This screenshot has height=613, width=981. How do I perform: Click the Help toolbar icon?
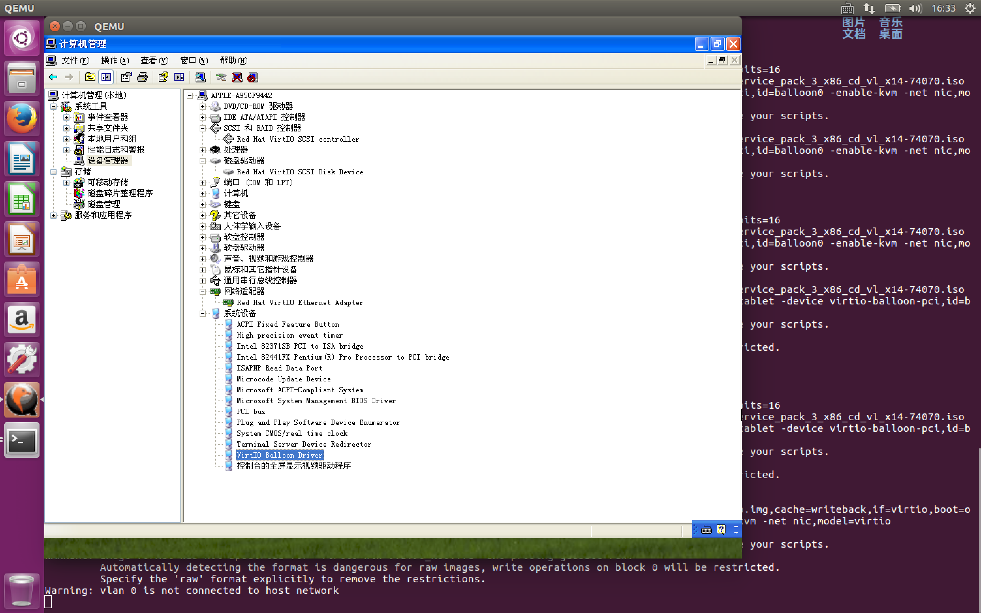coord(163,77)
